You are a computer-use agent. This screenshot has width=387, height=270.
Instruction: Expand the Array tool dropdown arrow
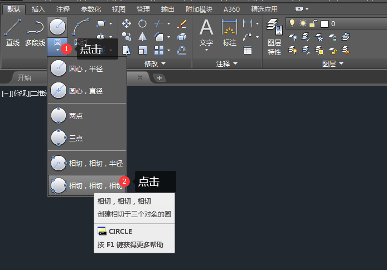point(168,50)
